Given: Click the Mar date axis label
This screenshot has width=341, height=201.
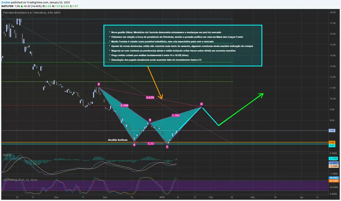Looking at the screenshot, I should pyautogui.click(x=253, y=197).
